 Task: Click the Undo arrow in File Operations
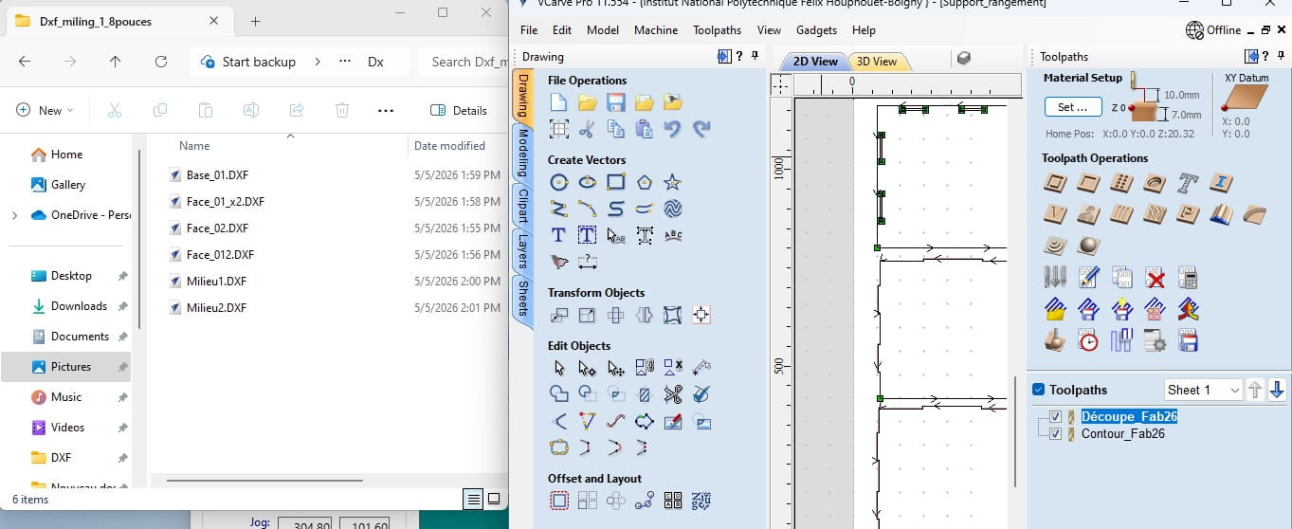(x=673, y=129)
